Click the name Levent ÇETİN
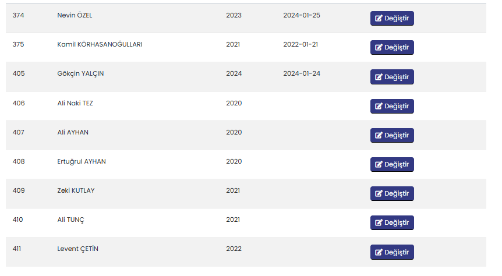Viewport: 502px width, 276px height. [78, 249]
